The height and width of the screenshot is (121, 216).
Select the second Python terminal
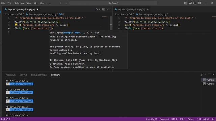[209, 84]
